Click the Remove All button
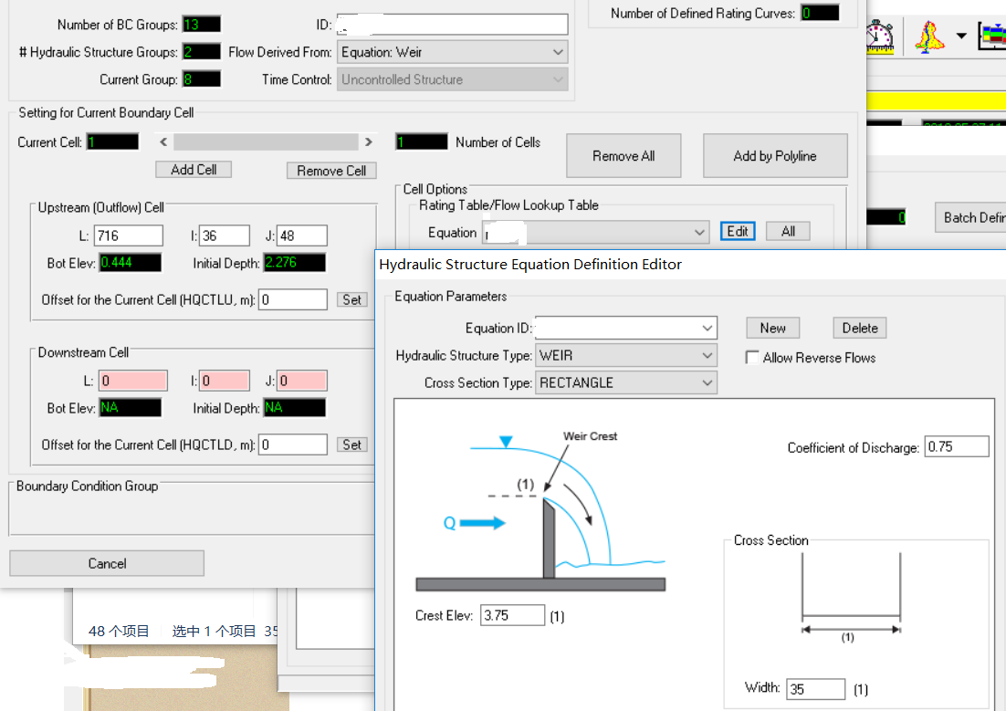The height and width of the screenshot is (711, 1006). [x=624, y=156]
